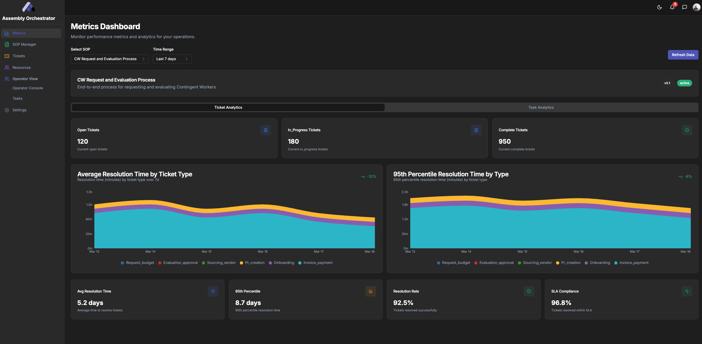This screenshot has height=344, width=702.
Task: Click the Tickets sidebar icon
Action: point(7,56)
